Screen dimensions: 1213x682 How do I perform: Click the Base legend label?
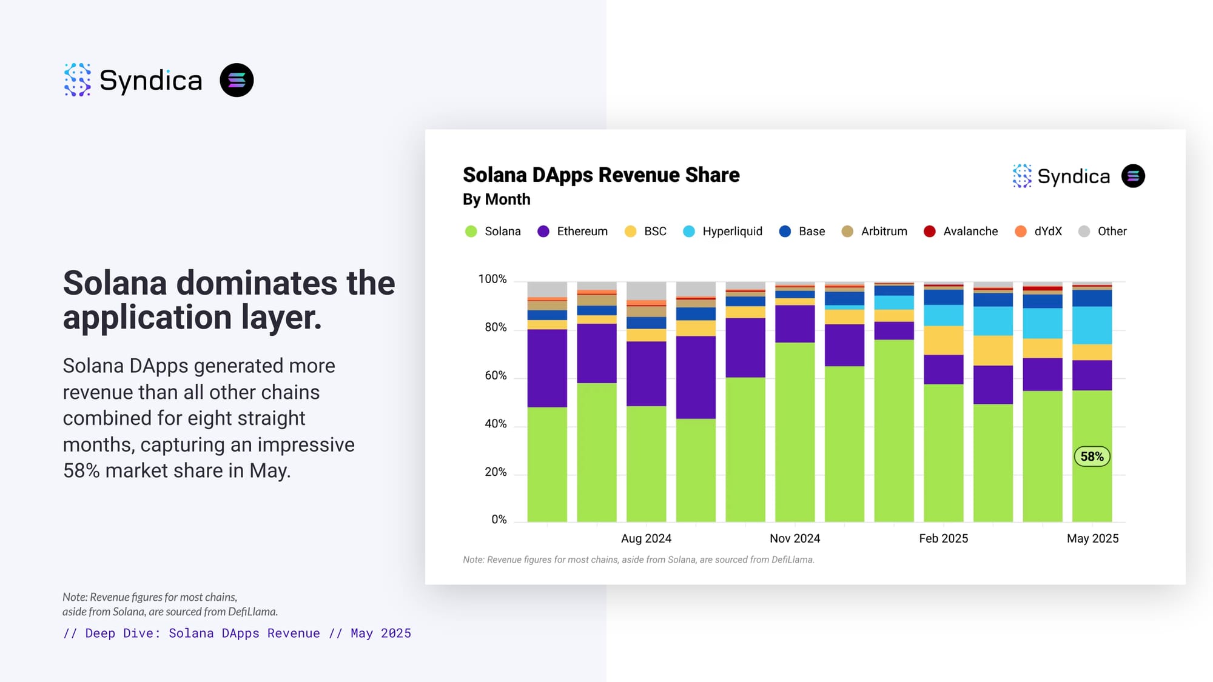coord(811,231)
